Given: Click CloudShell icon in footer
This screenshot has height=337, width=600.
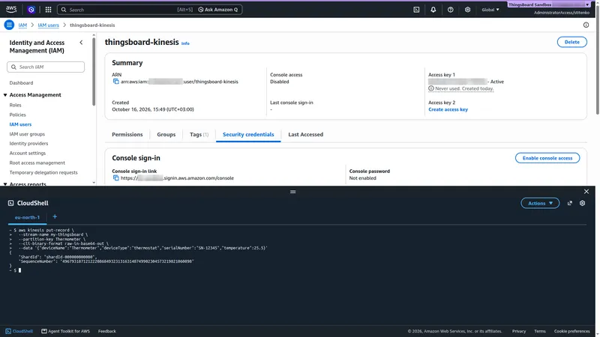Looking at the screenshot, I should (19, 331).
